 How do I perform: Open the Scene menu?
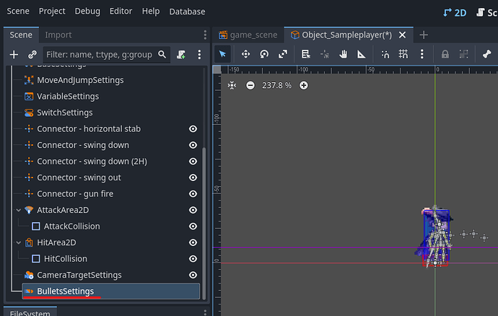point(18,11)
